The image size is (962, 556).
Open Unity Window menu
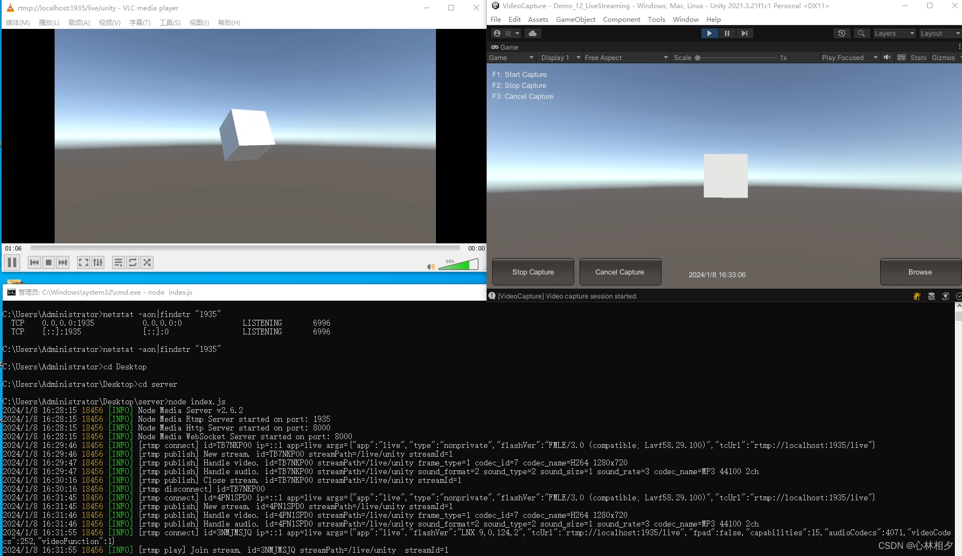[x=686, y=20]
